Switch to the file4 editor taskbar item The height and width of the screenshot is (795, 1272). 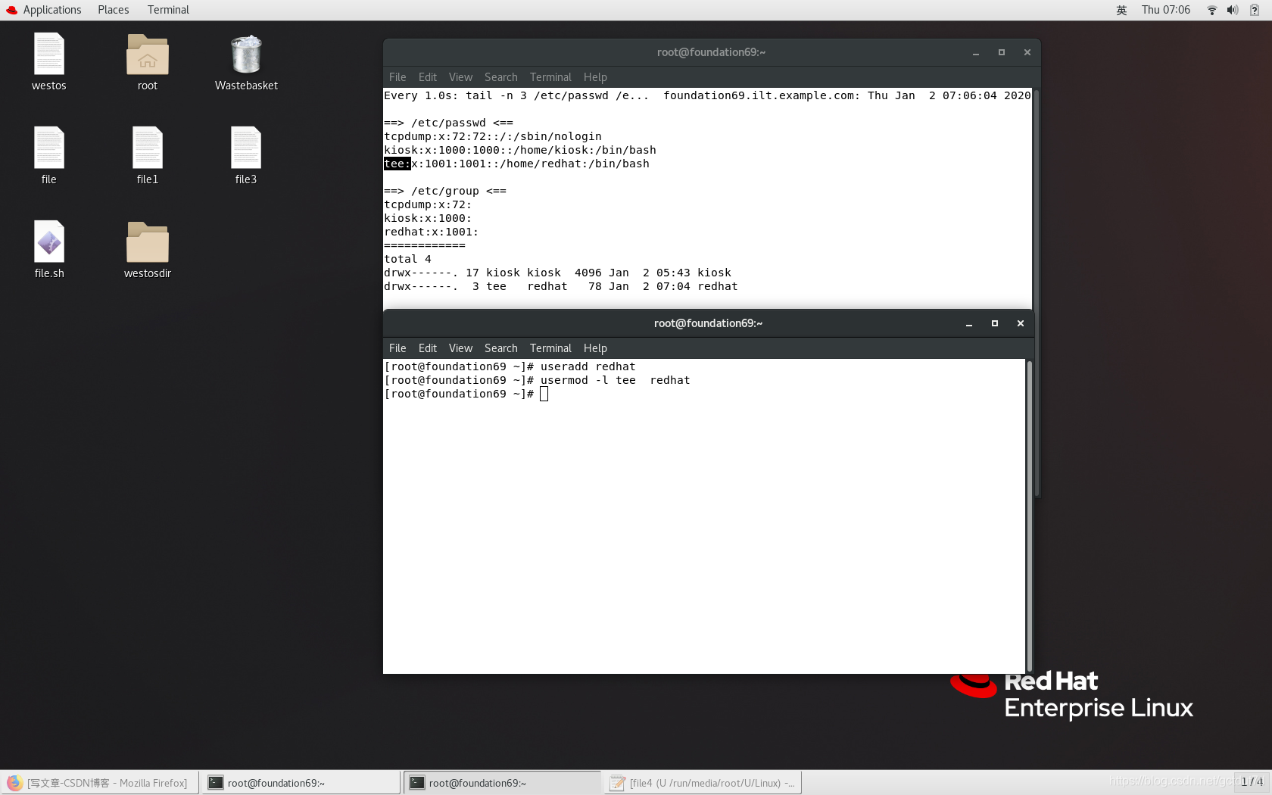pyautogui.click(x=703, y=783)
